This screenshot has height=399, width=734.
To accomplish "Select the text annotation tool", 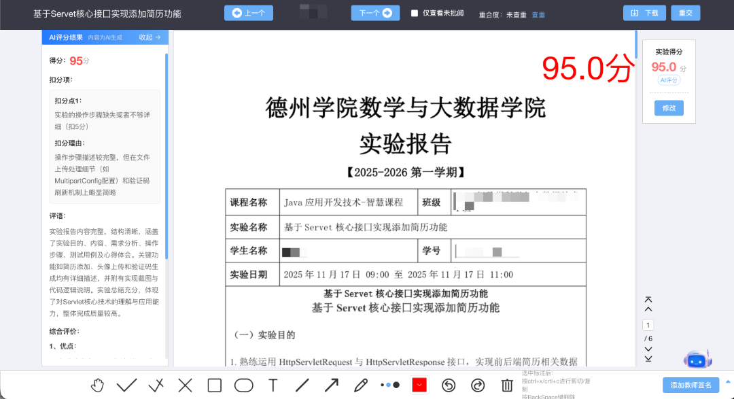I will (273, 385).
